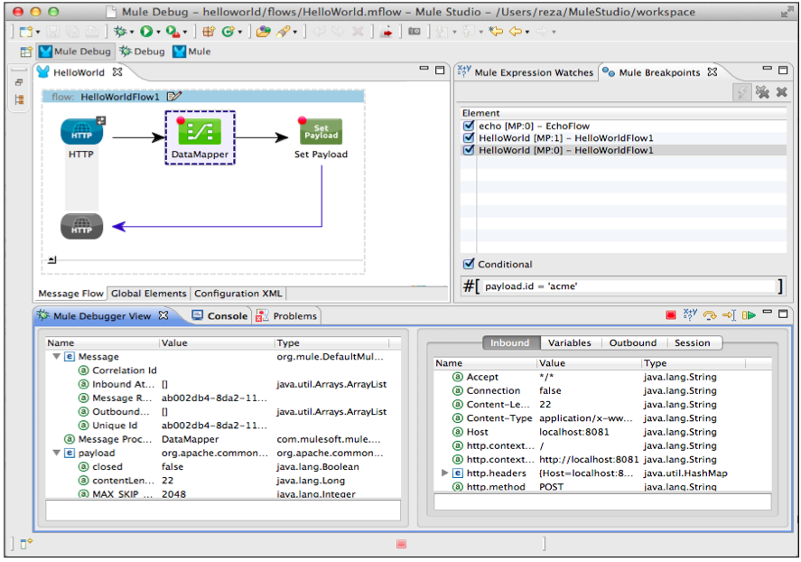Collapse the payload tree node
This screenshot has height=562, width=801.
[56, 454]
